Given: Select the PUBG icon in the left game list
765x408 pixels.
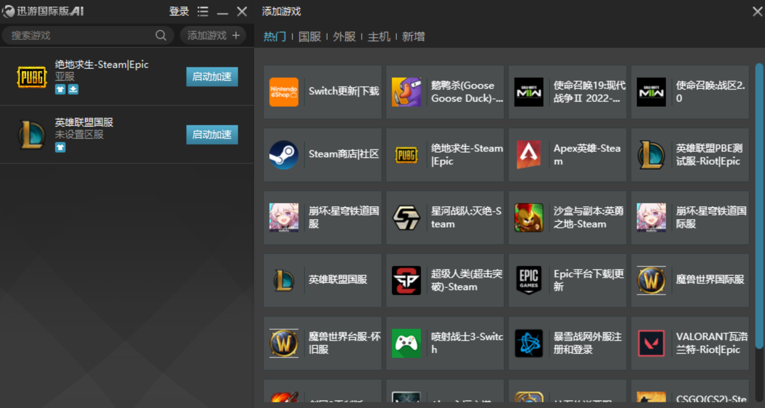Looking at the screenshot, I should point(32,76).
